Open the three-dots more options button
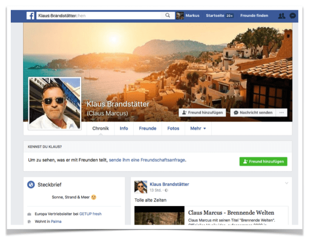Screen dimensions: 311x241 [282, 113]
